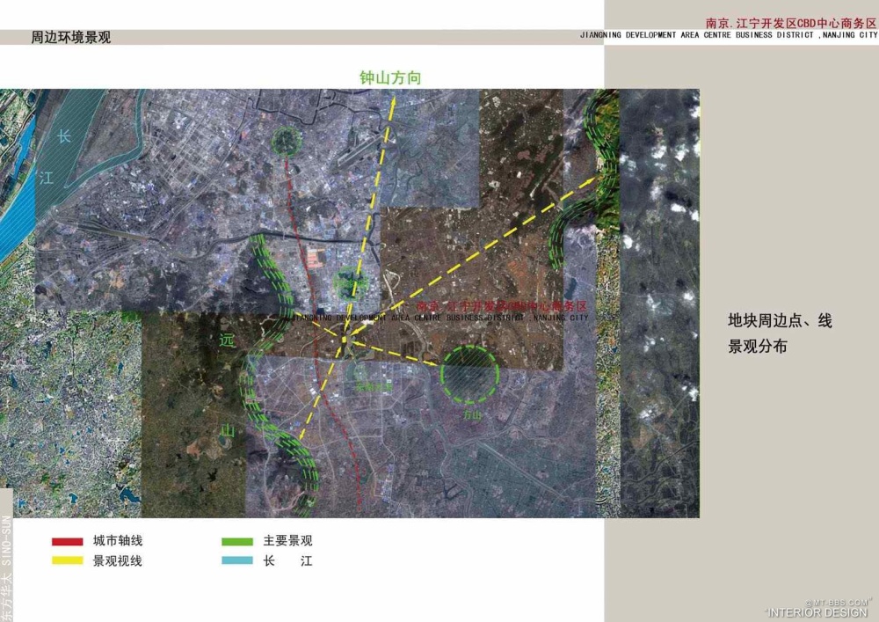Viewport: 879px width, 622px height.
Task: Select the 地块周边点、线 caption text
Action: pos(780,321)
